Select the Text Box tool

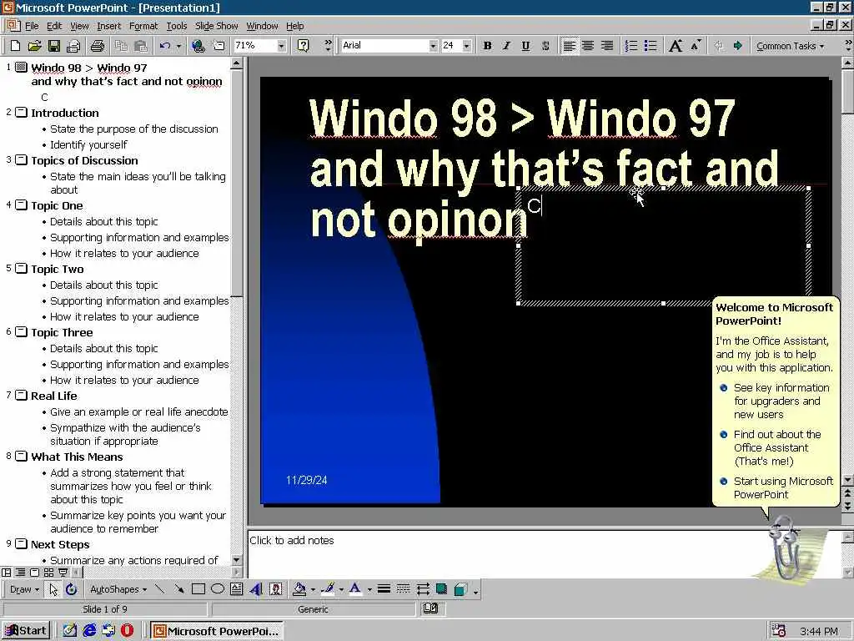point(236,589)
